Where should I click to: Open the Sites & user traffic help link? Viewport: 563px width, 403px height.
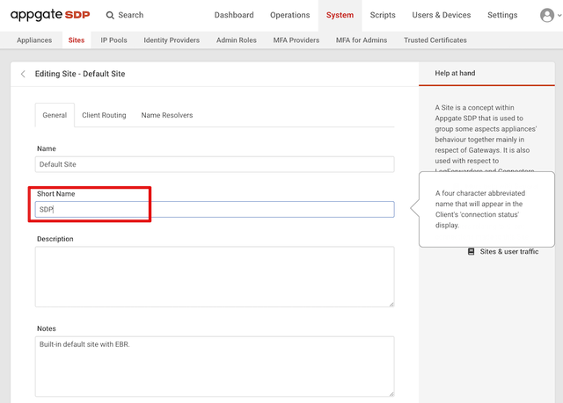508,252
